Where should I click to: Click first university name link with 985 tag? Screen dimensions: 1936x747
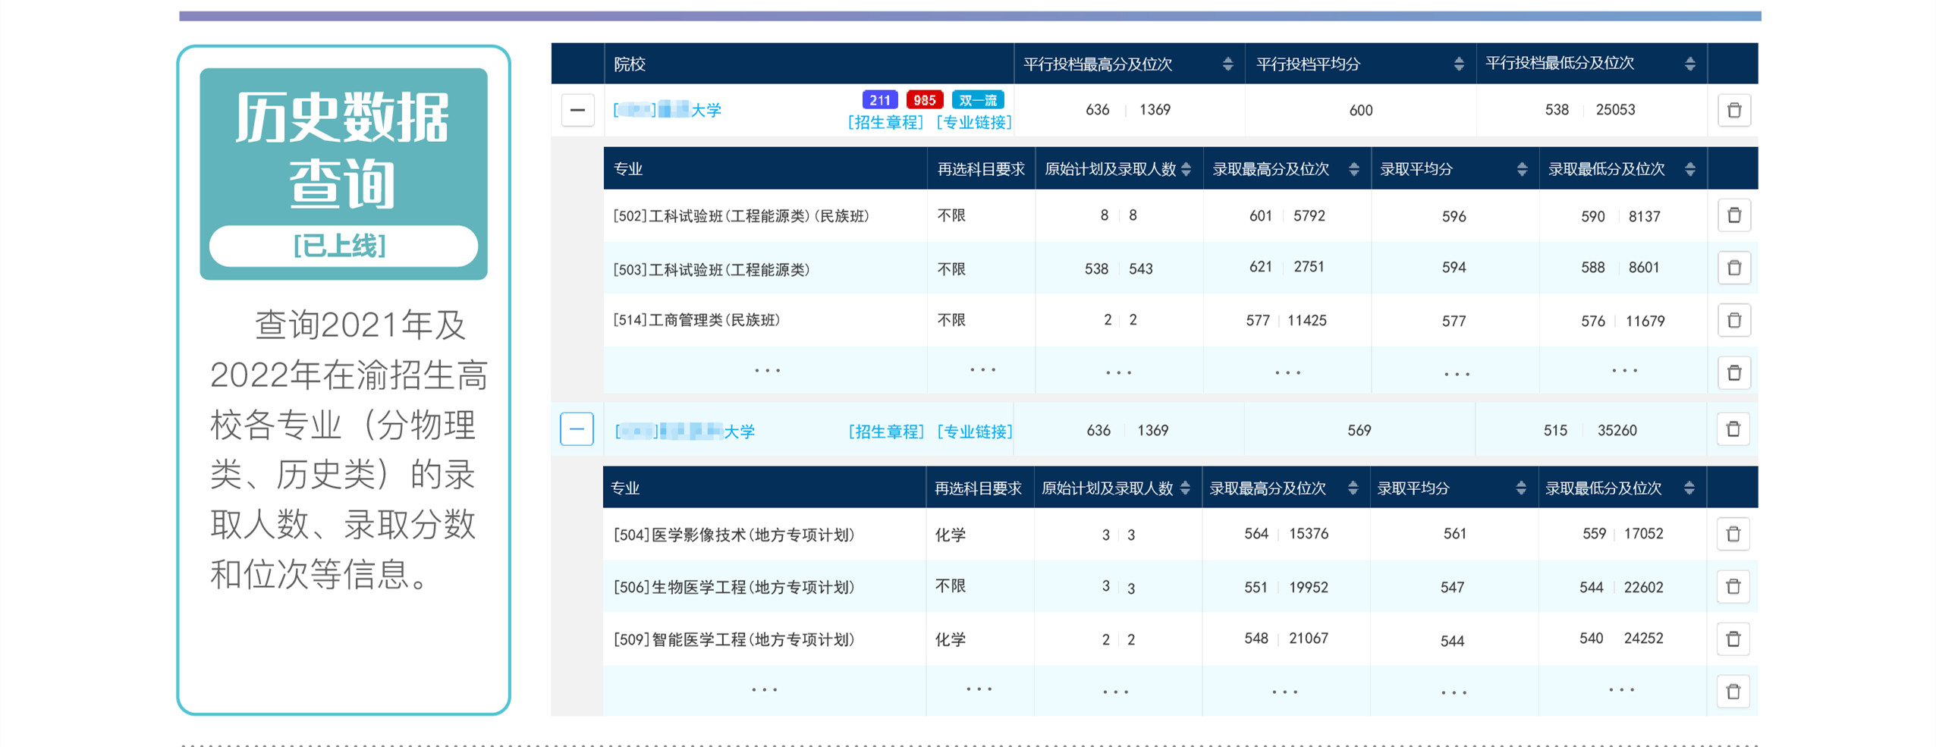tap(667, 110)
